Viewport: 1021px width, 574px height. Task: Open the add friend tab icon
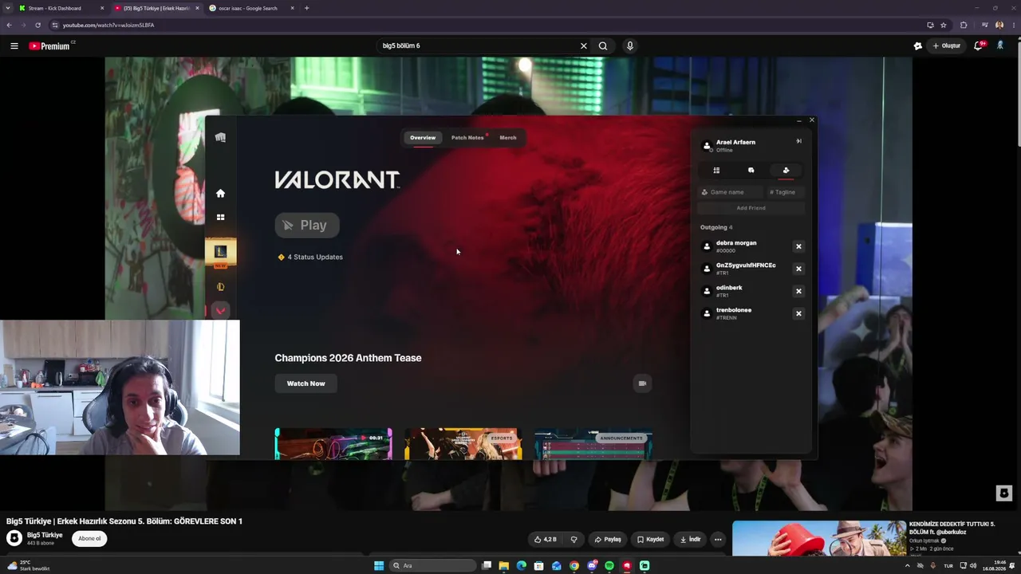point(786,170)
